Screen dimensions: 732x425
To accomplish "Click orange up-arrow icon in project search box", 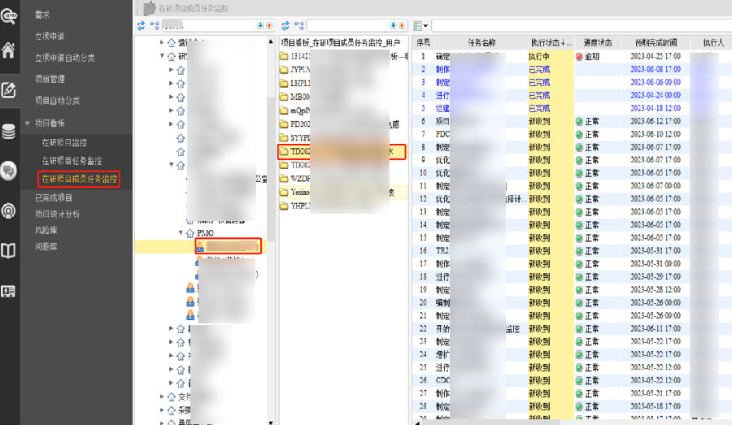I will [403, 26].
